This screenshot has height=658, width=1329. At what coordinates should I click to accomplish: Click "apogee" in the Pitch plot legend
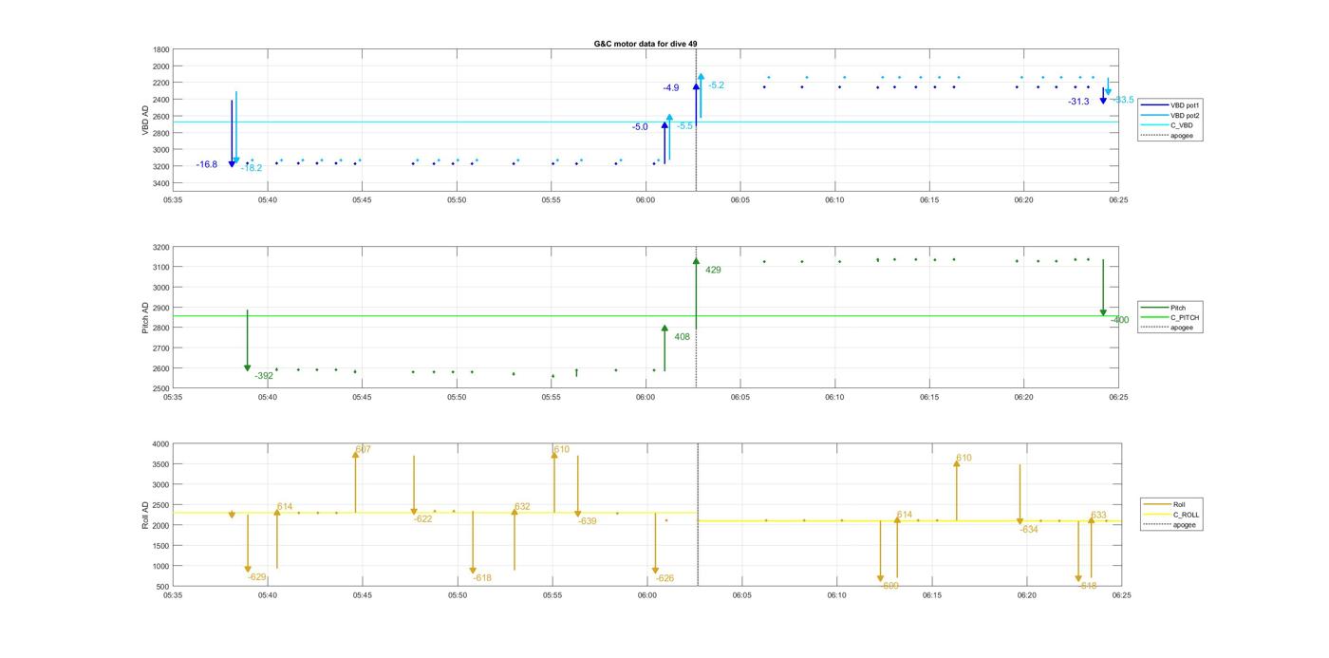coord(1182,328)
